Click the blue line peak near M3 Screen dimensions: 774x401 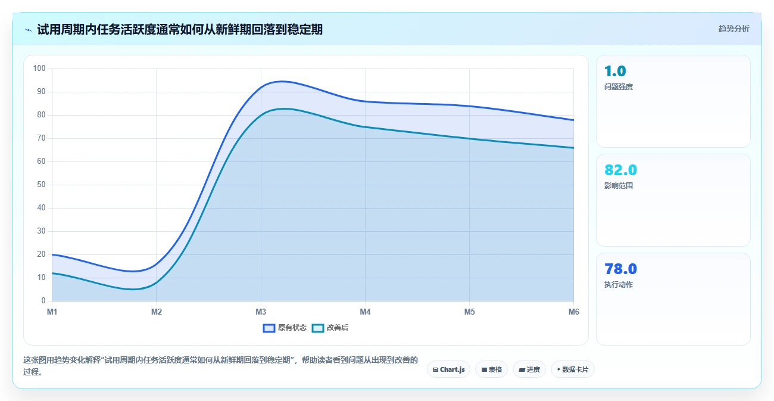281,81
